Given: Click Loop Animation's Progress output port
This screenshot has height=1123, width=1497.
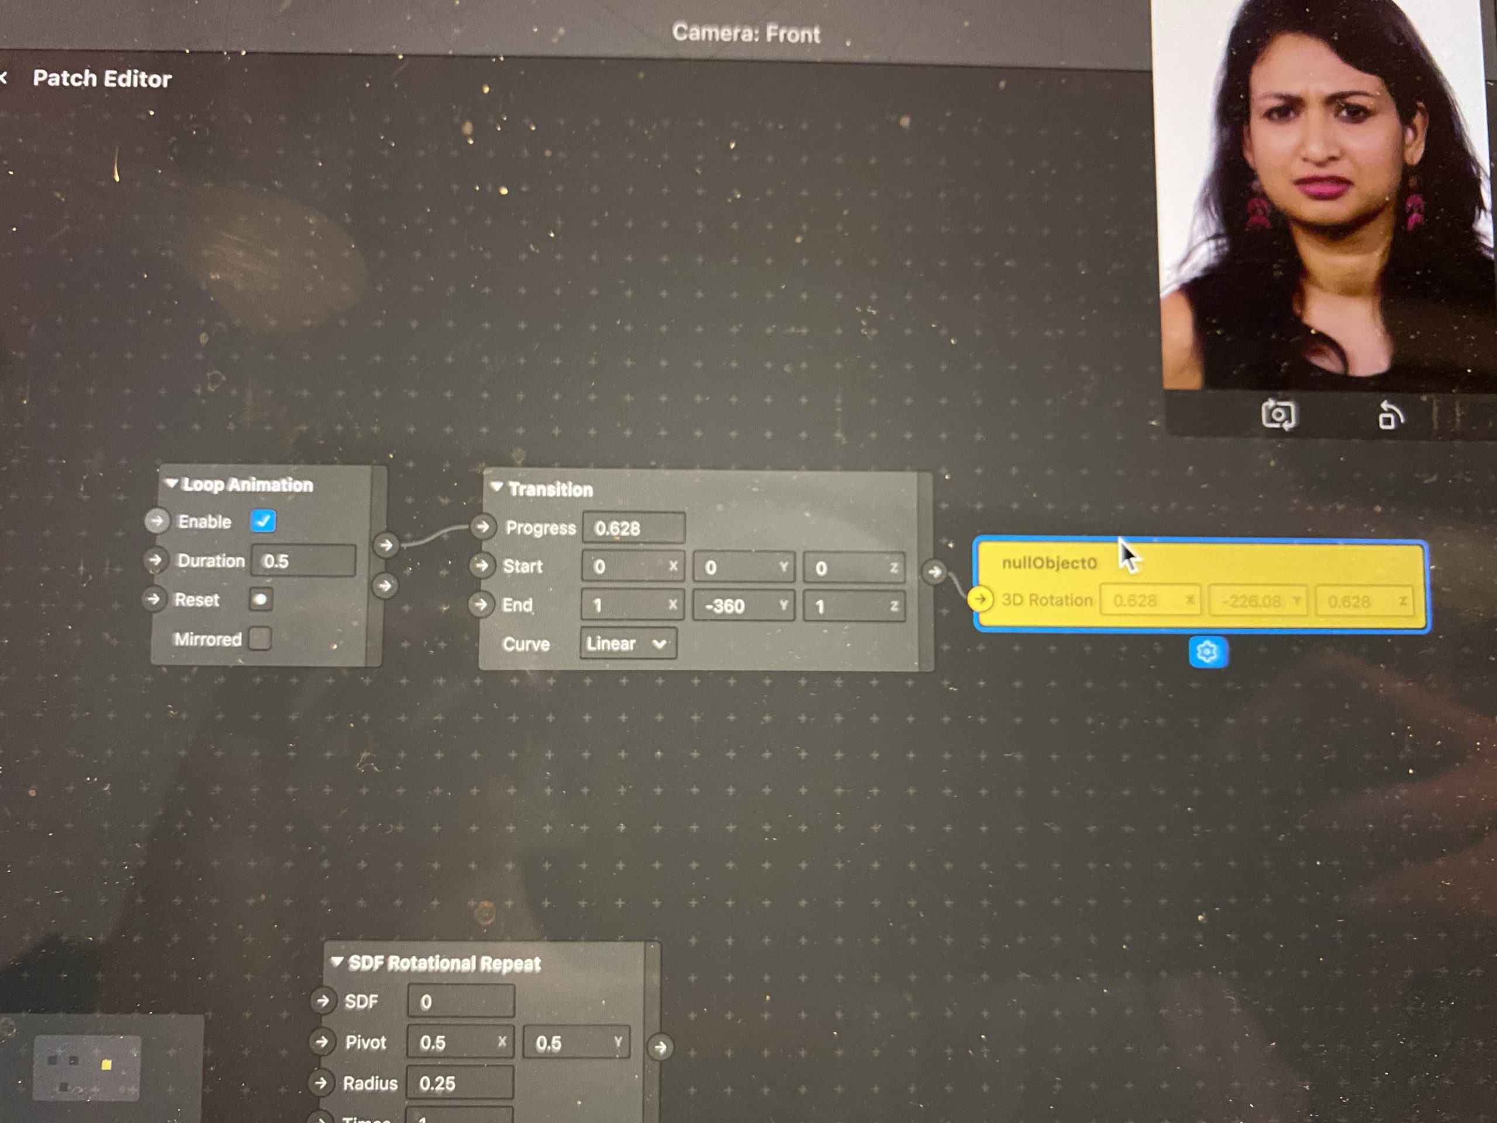Looking at the screenshot, I should [x=386, y=545].
